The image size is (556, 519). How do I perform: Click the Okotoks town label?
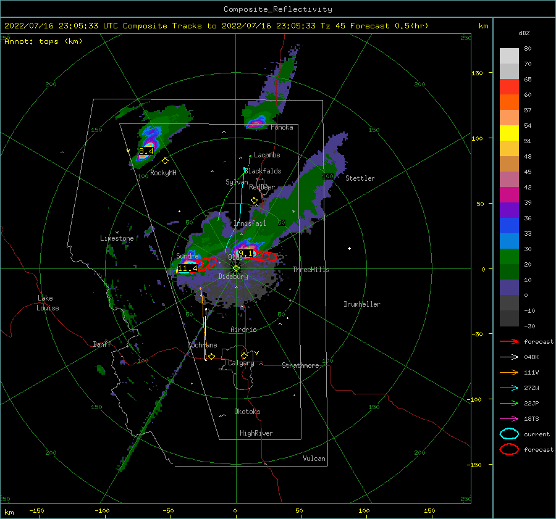click(x=247, y=412)
